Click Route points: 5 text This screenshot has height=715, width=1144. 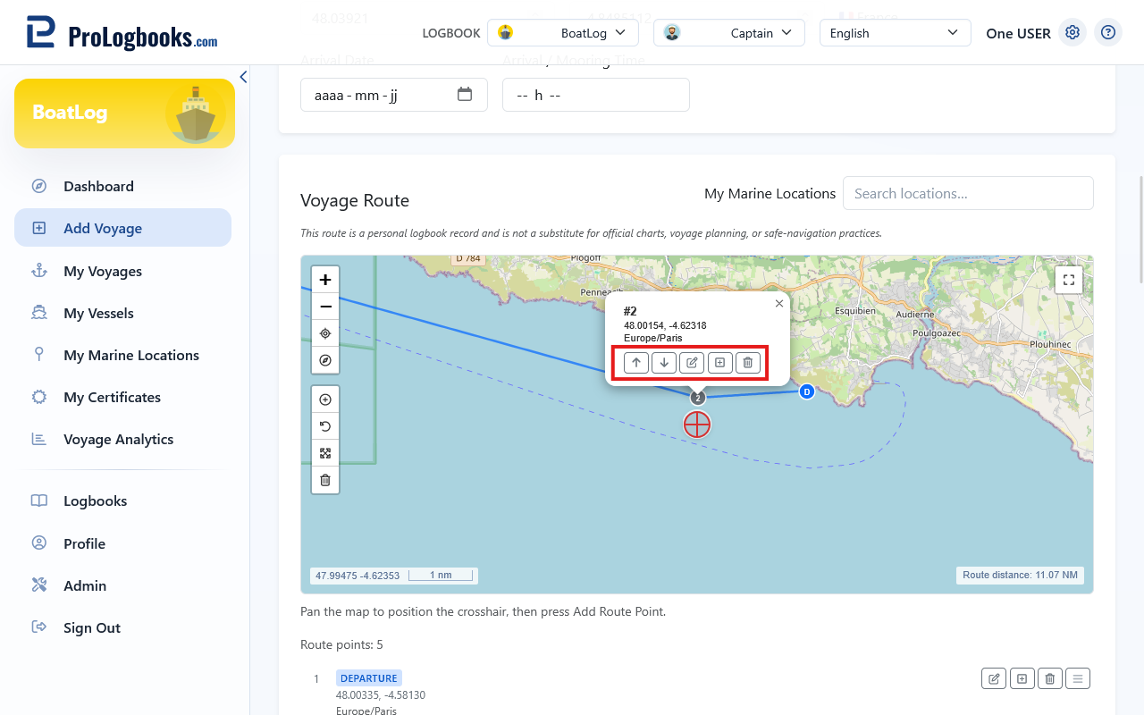tap(341, 644)
